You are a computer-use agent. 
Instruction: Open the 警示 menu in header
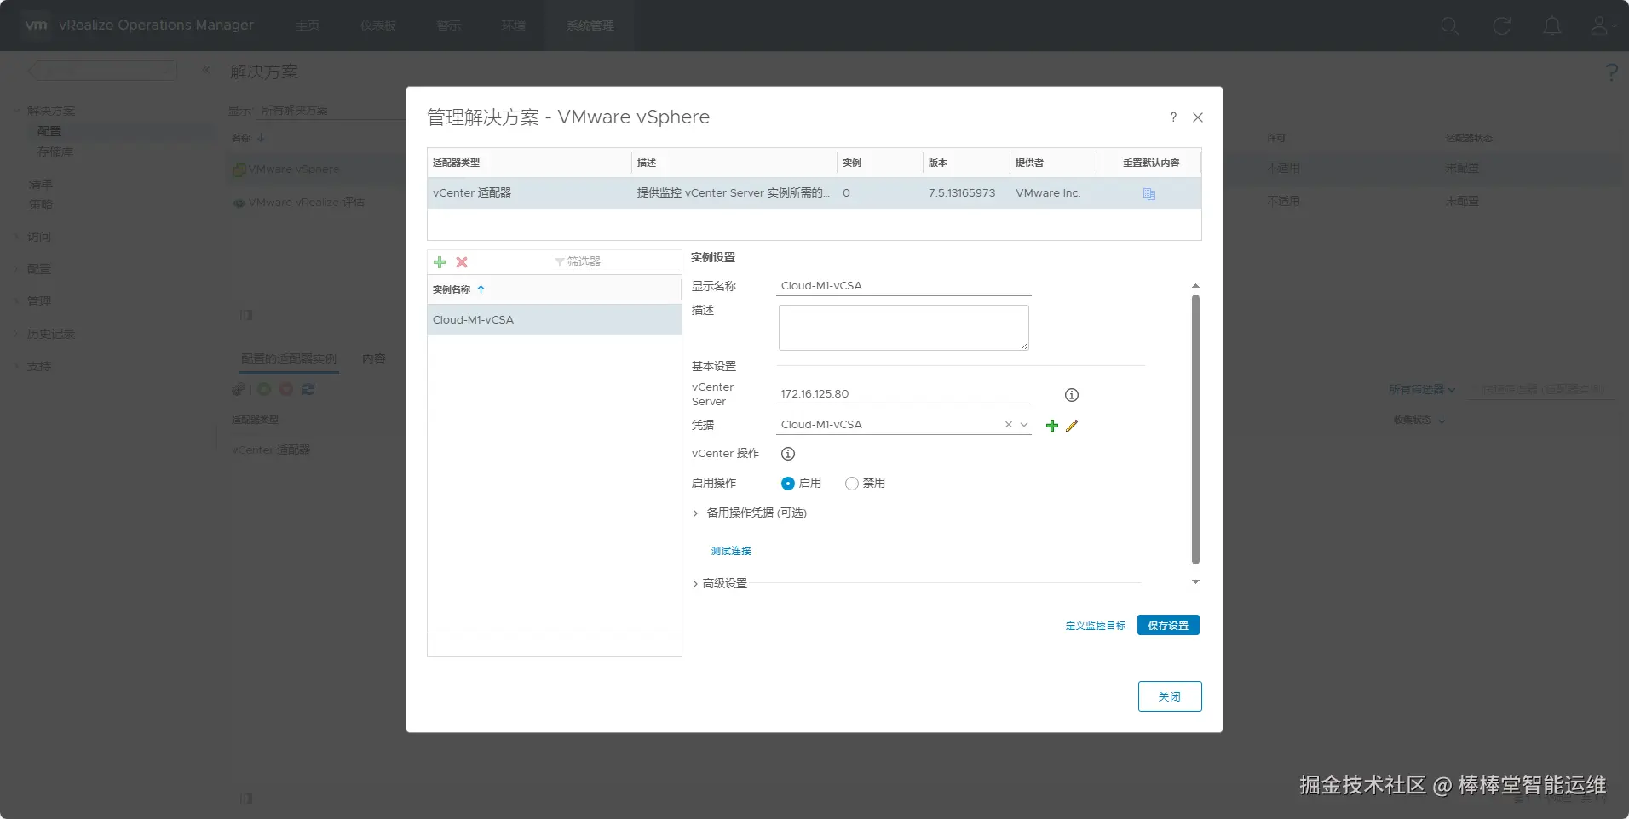pyautogui.click(x=449, y=26)
